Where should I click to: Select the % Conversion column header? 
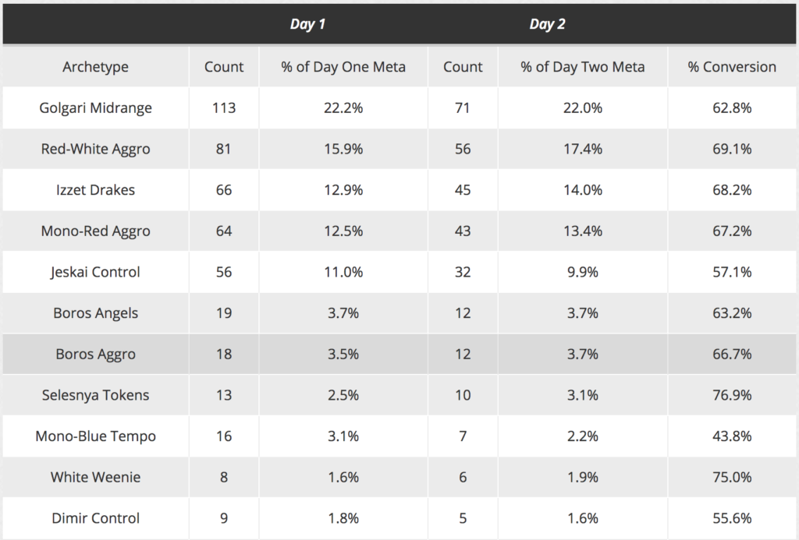point(732,67)
